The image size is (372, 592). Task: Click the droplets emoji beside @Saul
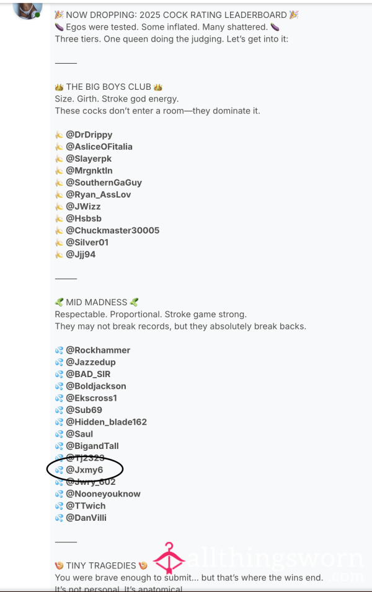coord(59,434)
